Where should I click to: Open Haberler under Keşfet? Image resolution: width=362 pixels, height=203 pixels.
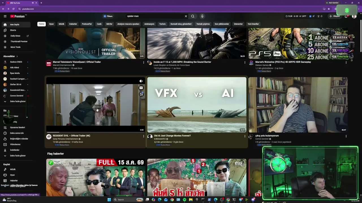pyautogui.click(x=16, y=181)
